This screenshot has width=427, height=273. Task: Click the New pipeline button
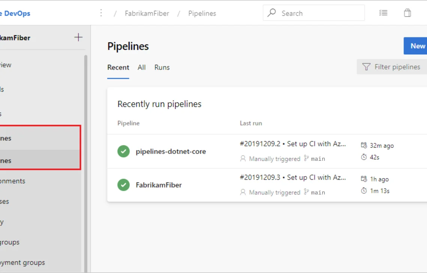pyautogui.click(x=415, y=46)
